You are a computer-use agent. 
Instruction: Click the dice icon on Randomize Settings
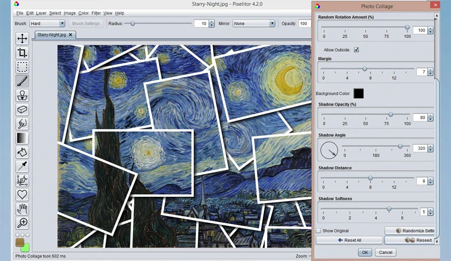(x=398, y=230)
